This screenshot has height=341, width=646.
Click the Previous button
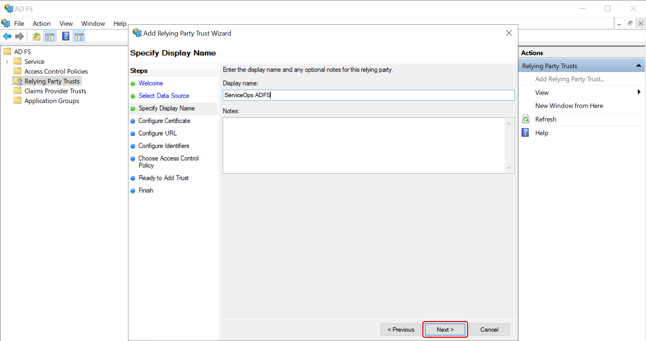[401, 329]
